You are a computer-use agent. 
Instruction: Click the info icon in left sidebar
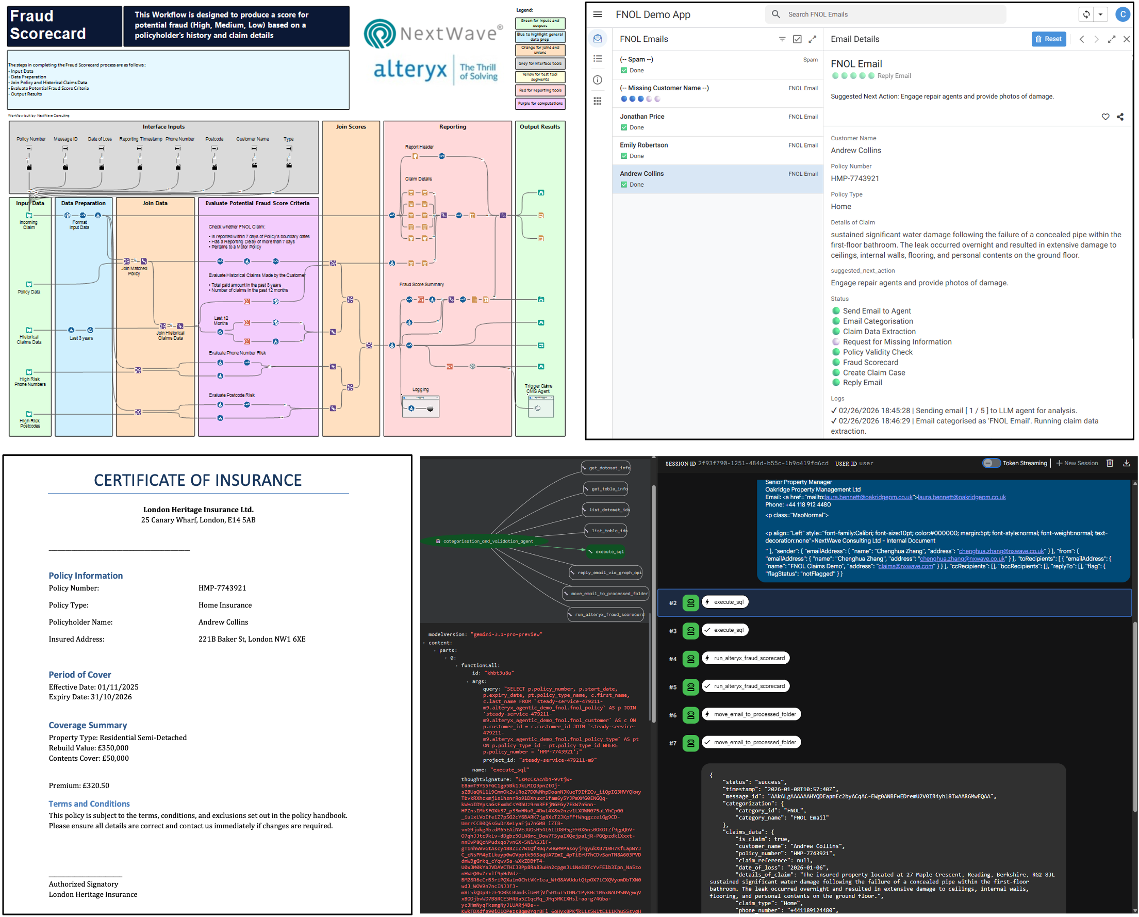pos(598,80)
